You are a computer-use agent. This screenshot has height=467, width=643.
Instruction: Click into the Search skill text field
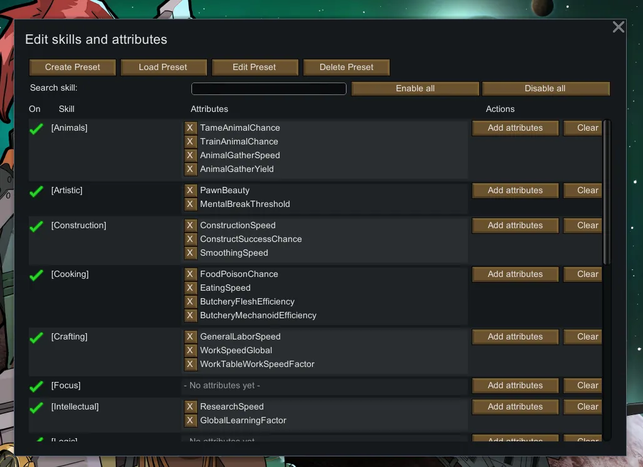pos(268,89)
